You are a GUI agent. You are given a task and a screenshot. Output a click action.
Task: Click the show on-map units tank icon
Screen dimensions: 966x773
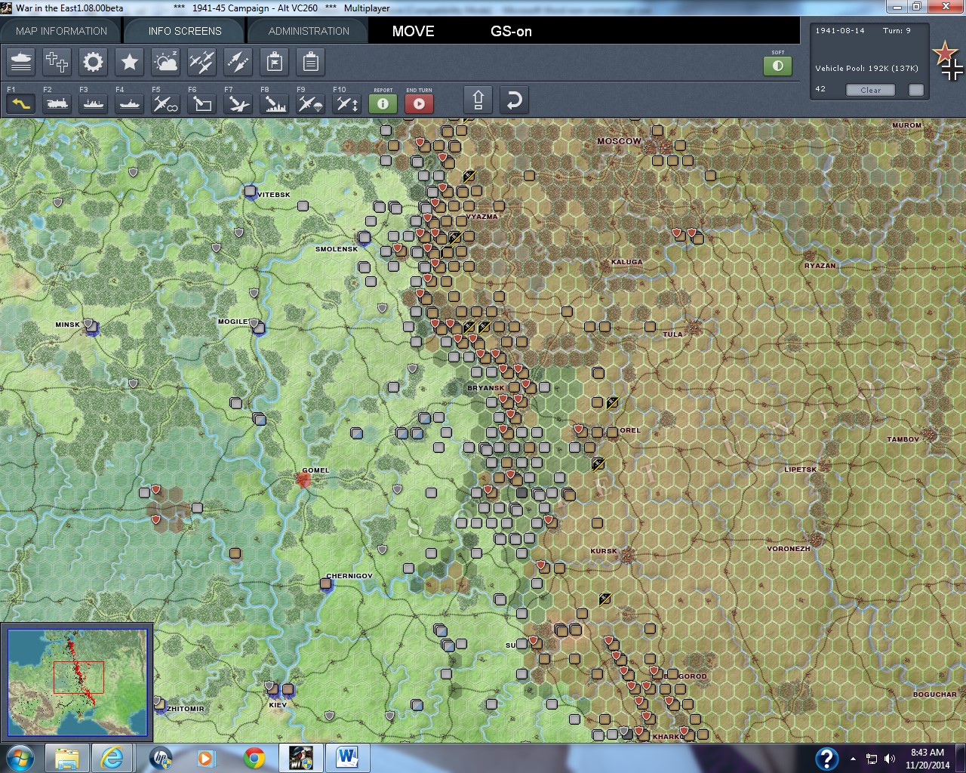(x=21, y=62)
